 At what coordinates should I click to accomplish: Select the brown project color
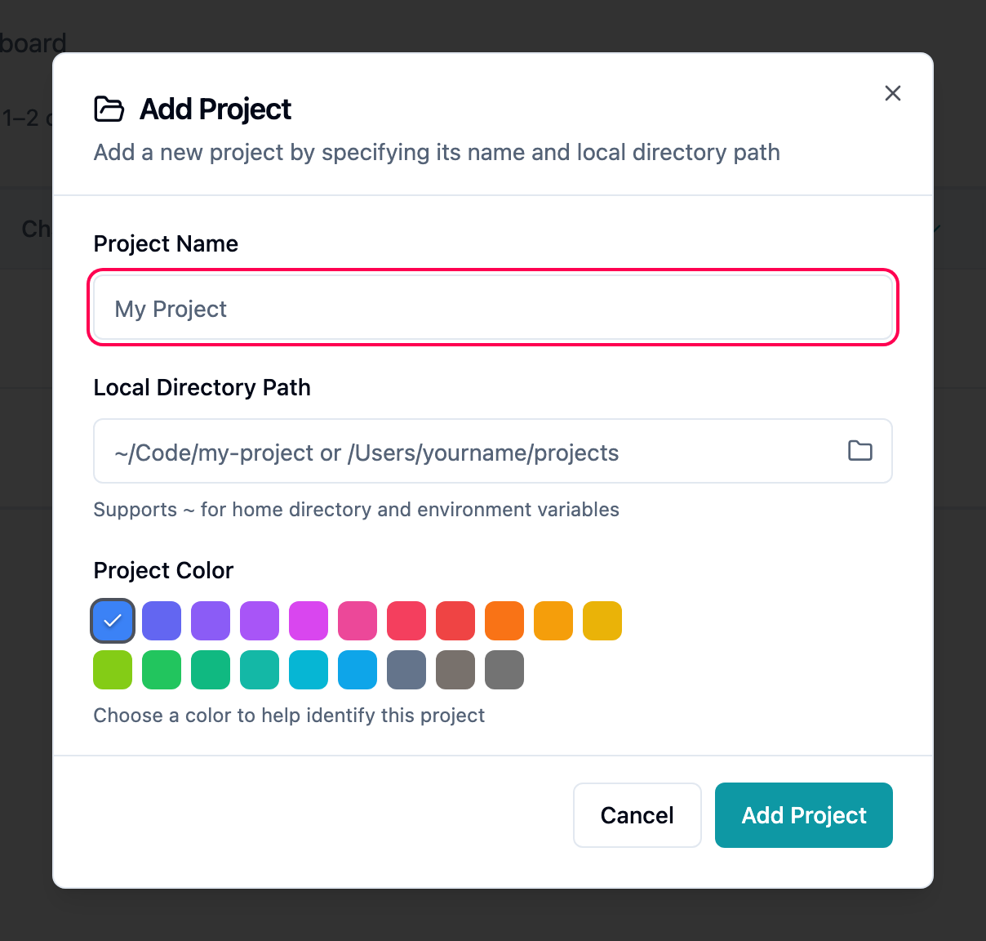(x=455, y=670)
